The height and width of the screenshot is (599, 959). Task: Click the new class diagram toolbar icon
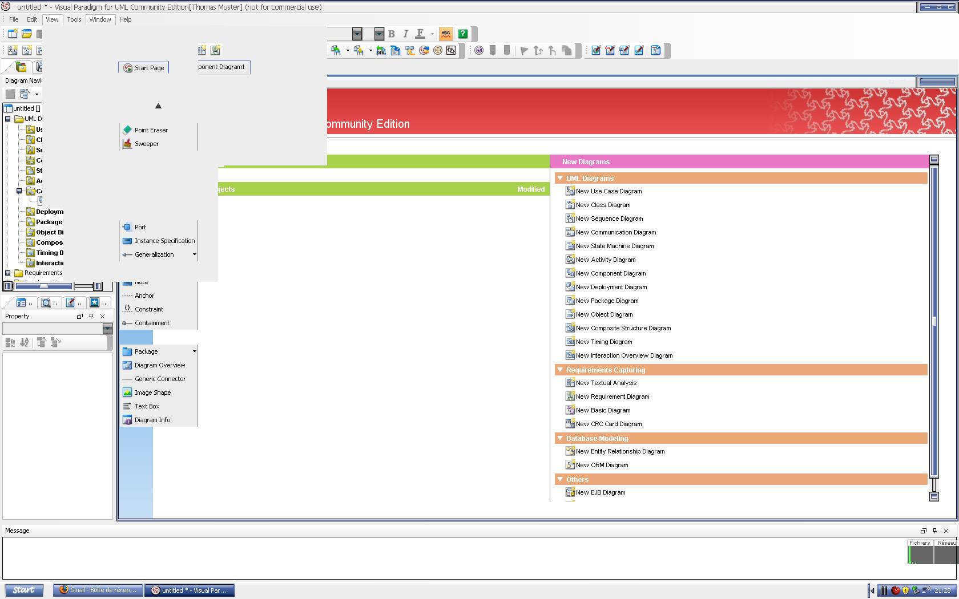(x=26, y=50)
